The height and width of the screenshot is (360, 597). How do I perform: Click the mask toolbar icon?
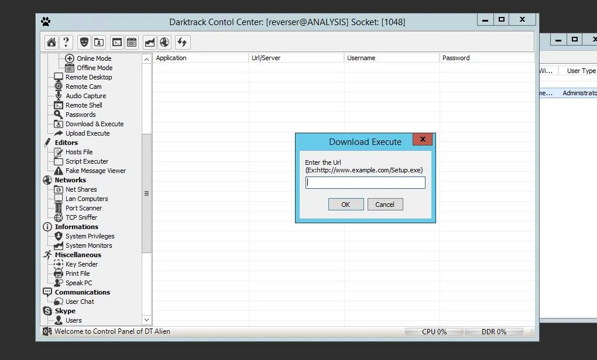84,42
